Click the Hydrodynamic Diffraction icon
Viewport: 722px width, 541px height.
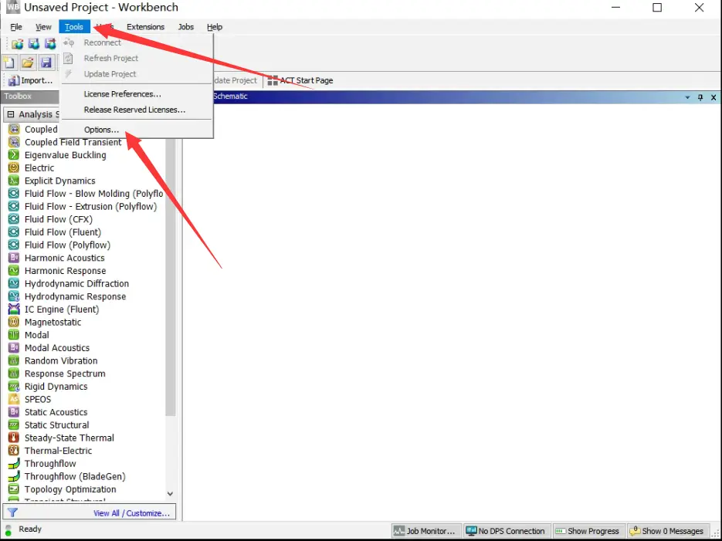14,284
